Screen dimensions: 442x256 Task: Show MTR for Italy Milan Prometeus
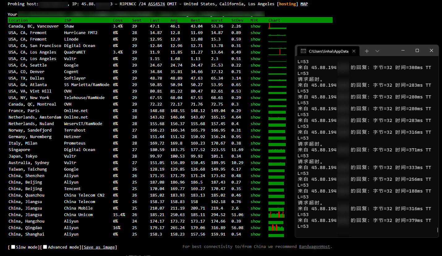(x=255, y=143)
